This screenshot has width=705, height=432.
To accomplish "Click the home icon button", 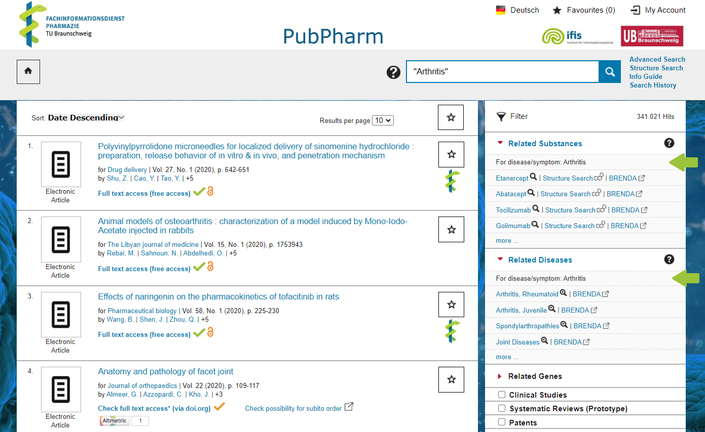I will click(28, 72).
